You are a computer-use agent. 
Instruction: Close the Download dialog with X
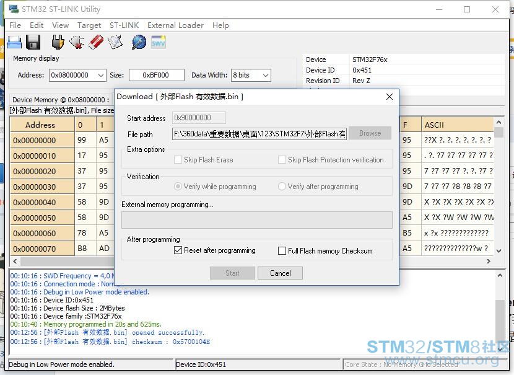[389, 97]
